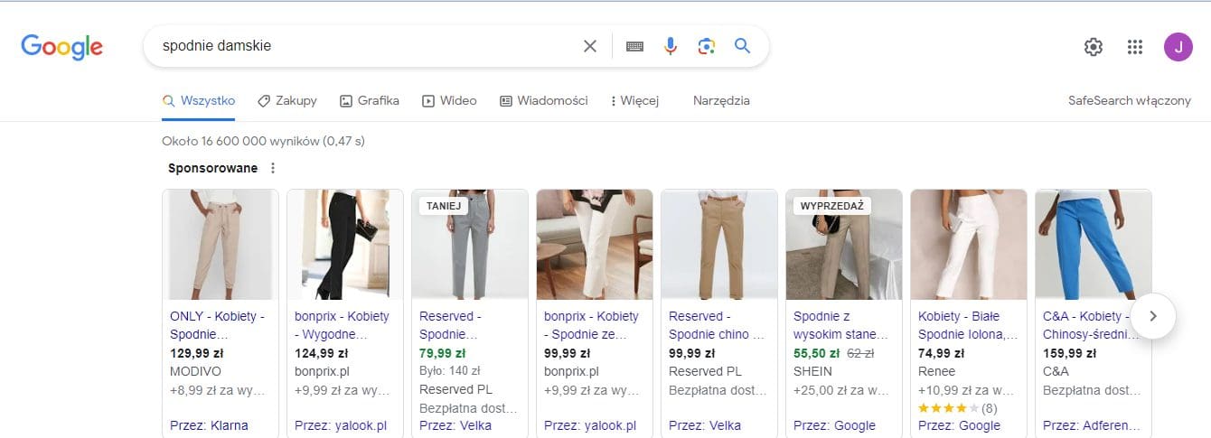
Task: Open the ONLY - Kobiety - Spodnie product link
Action: tap(218, 325)
